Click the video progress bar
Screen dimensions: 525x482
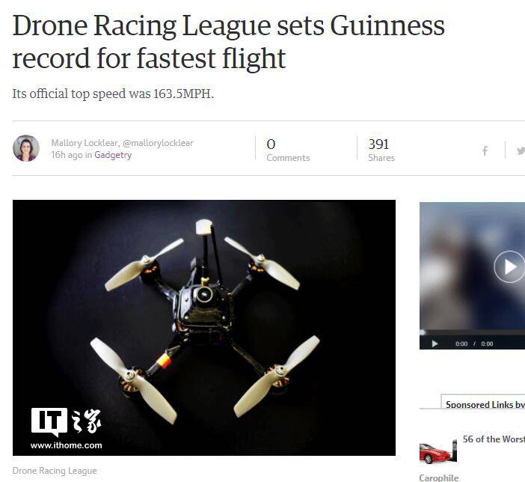[x=473, y=332]
